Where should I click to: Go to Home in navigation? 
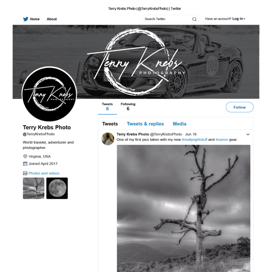35,19
